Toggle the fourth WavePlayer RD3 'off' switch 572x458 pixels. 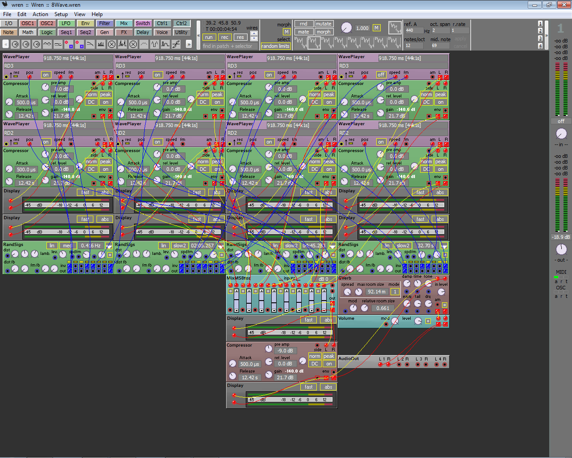(381, 75)
